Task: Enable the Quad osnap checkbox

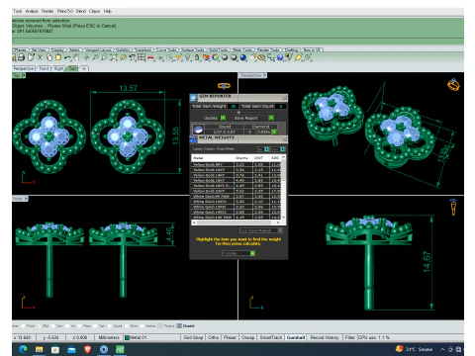Action: click(x=109, y=325)
